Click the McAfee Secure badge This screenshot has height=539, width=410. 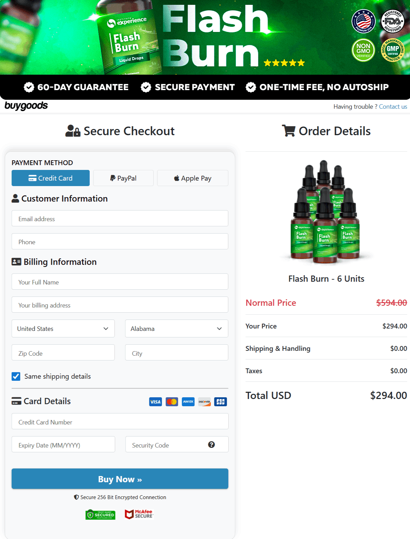[x=139, y=515]
